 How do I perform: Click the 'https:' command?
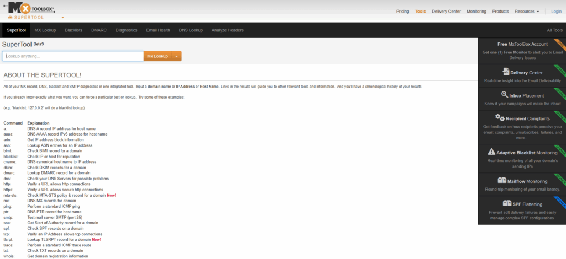8,190
